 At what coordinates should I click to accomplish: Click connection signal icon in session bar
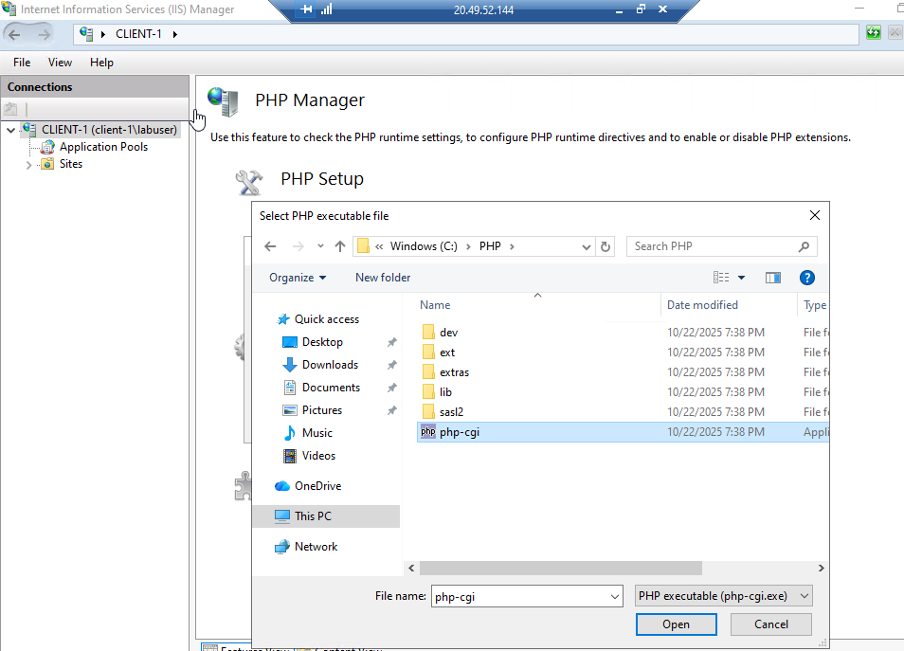click(x=326, y=9)
